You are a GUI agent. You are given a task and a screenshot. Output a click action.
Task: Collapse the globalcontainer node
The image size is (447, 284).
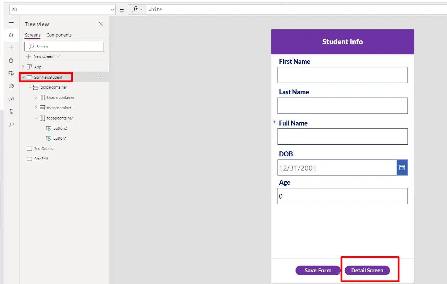point(29,87)
